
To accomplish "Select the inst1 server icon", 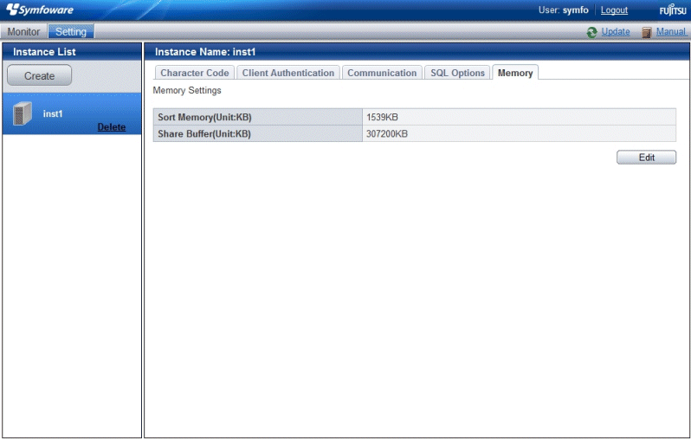I will click(x=22, y=113).
